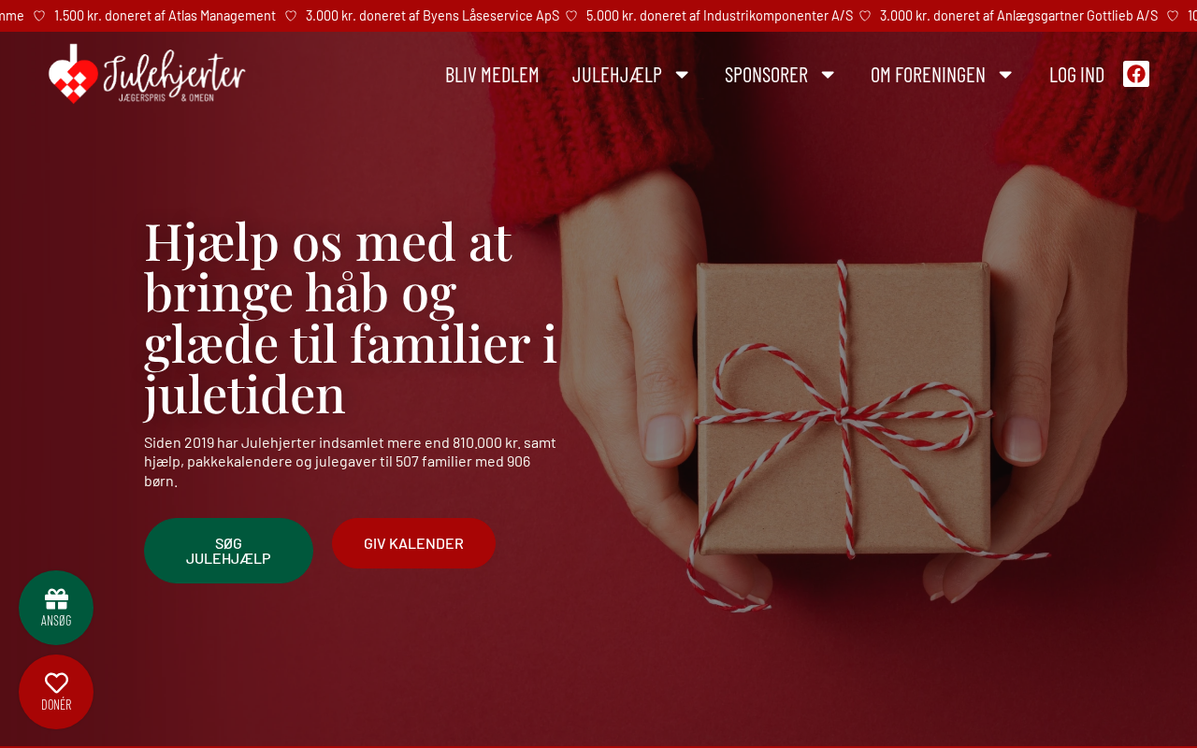The height and width of the screenshot is (748, 1197).
Task: Click the red Giv Kalender button
Action: click(x=413, y=543)
